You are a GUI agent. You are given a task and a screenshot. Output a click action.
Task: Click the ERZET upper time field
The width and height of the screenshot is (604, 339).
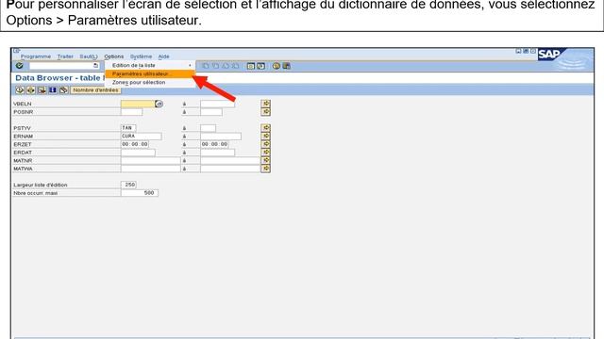pyautogui.click(x=214, y=144)
